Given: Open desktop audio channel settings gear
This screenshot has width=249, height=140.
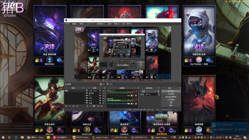Looking at the screenshot, I should point(136,104).
